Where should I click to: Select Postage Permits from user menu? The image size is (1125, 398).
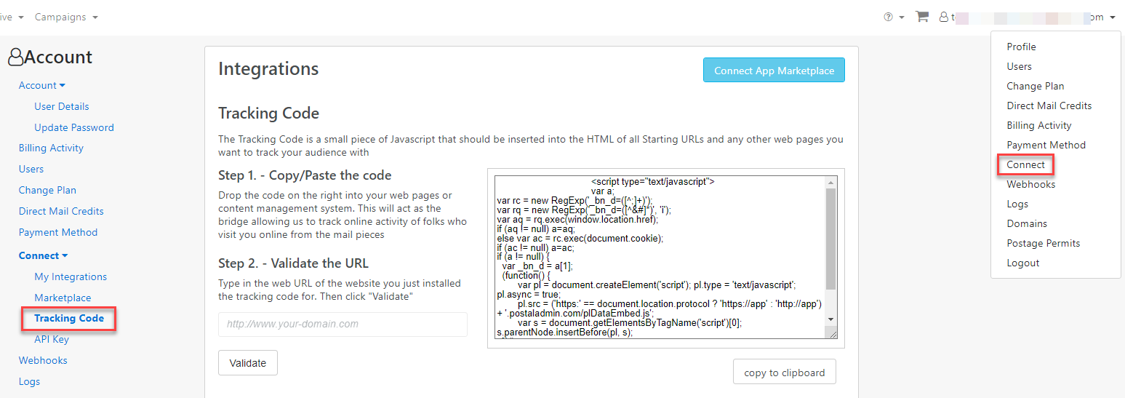click(1043, 243)
